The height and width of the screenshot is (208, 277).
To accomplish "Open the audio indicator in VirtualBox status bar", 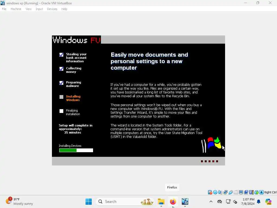I will 220,192.
